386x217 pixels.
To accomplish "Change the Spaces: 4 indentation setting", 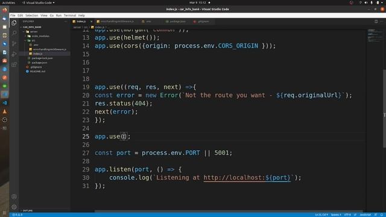I will point(336,215).
